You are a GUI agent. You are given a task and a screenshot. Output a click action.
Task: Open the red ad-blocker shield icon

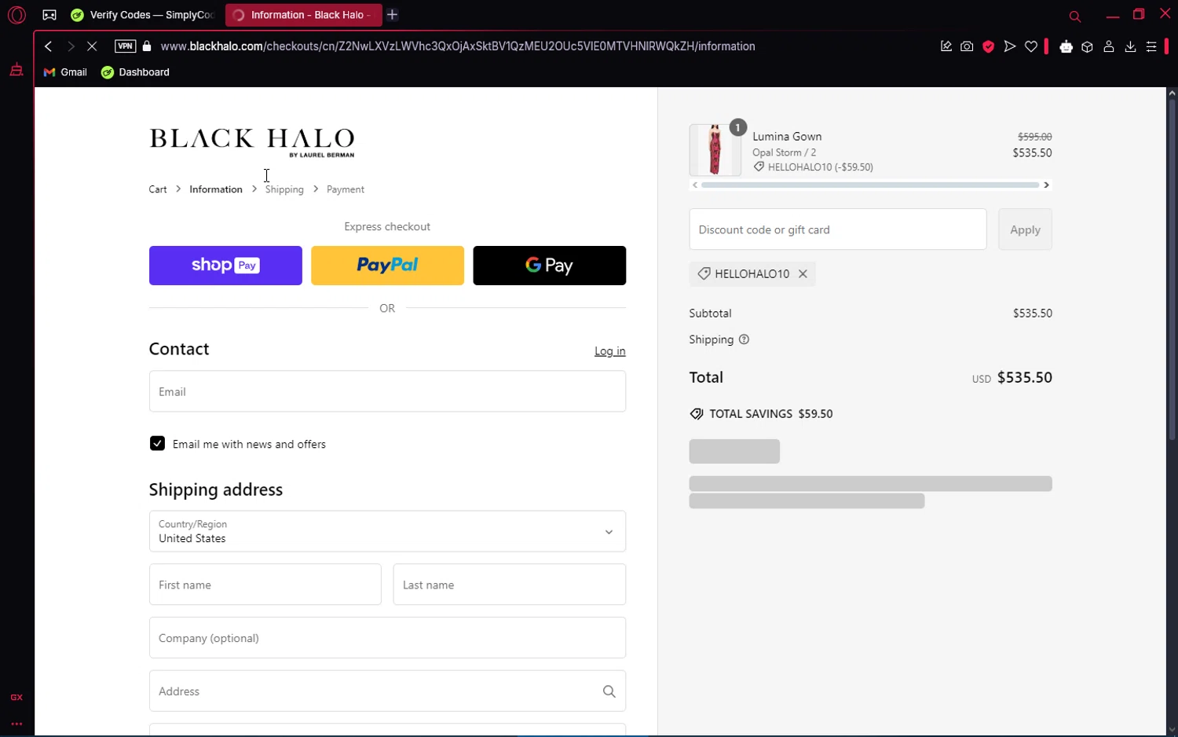(x=989, y=46)
